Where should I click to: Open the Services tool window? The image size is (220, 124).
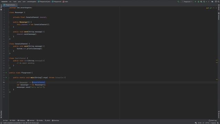(56, 121)
